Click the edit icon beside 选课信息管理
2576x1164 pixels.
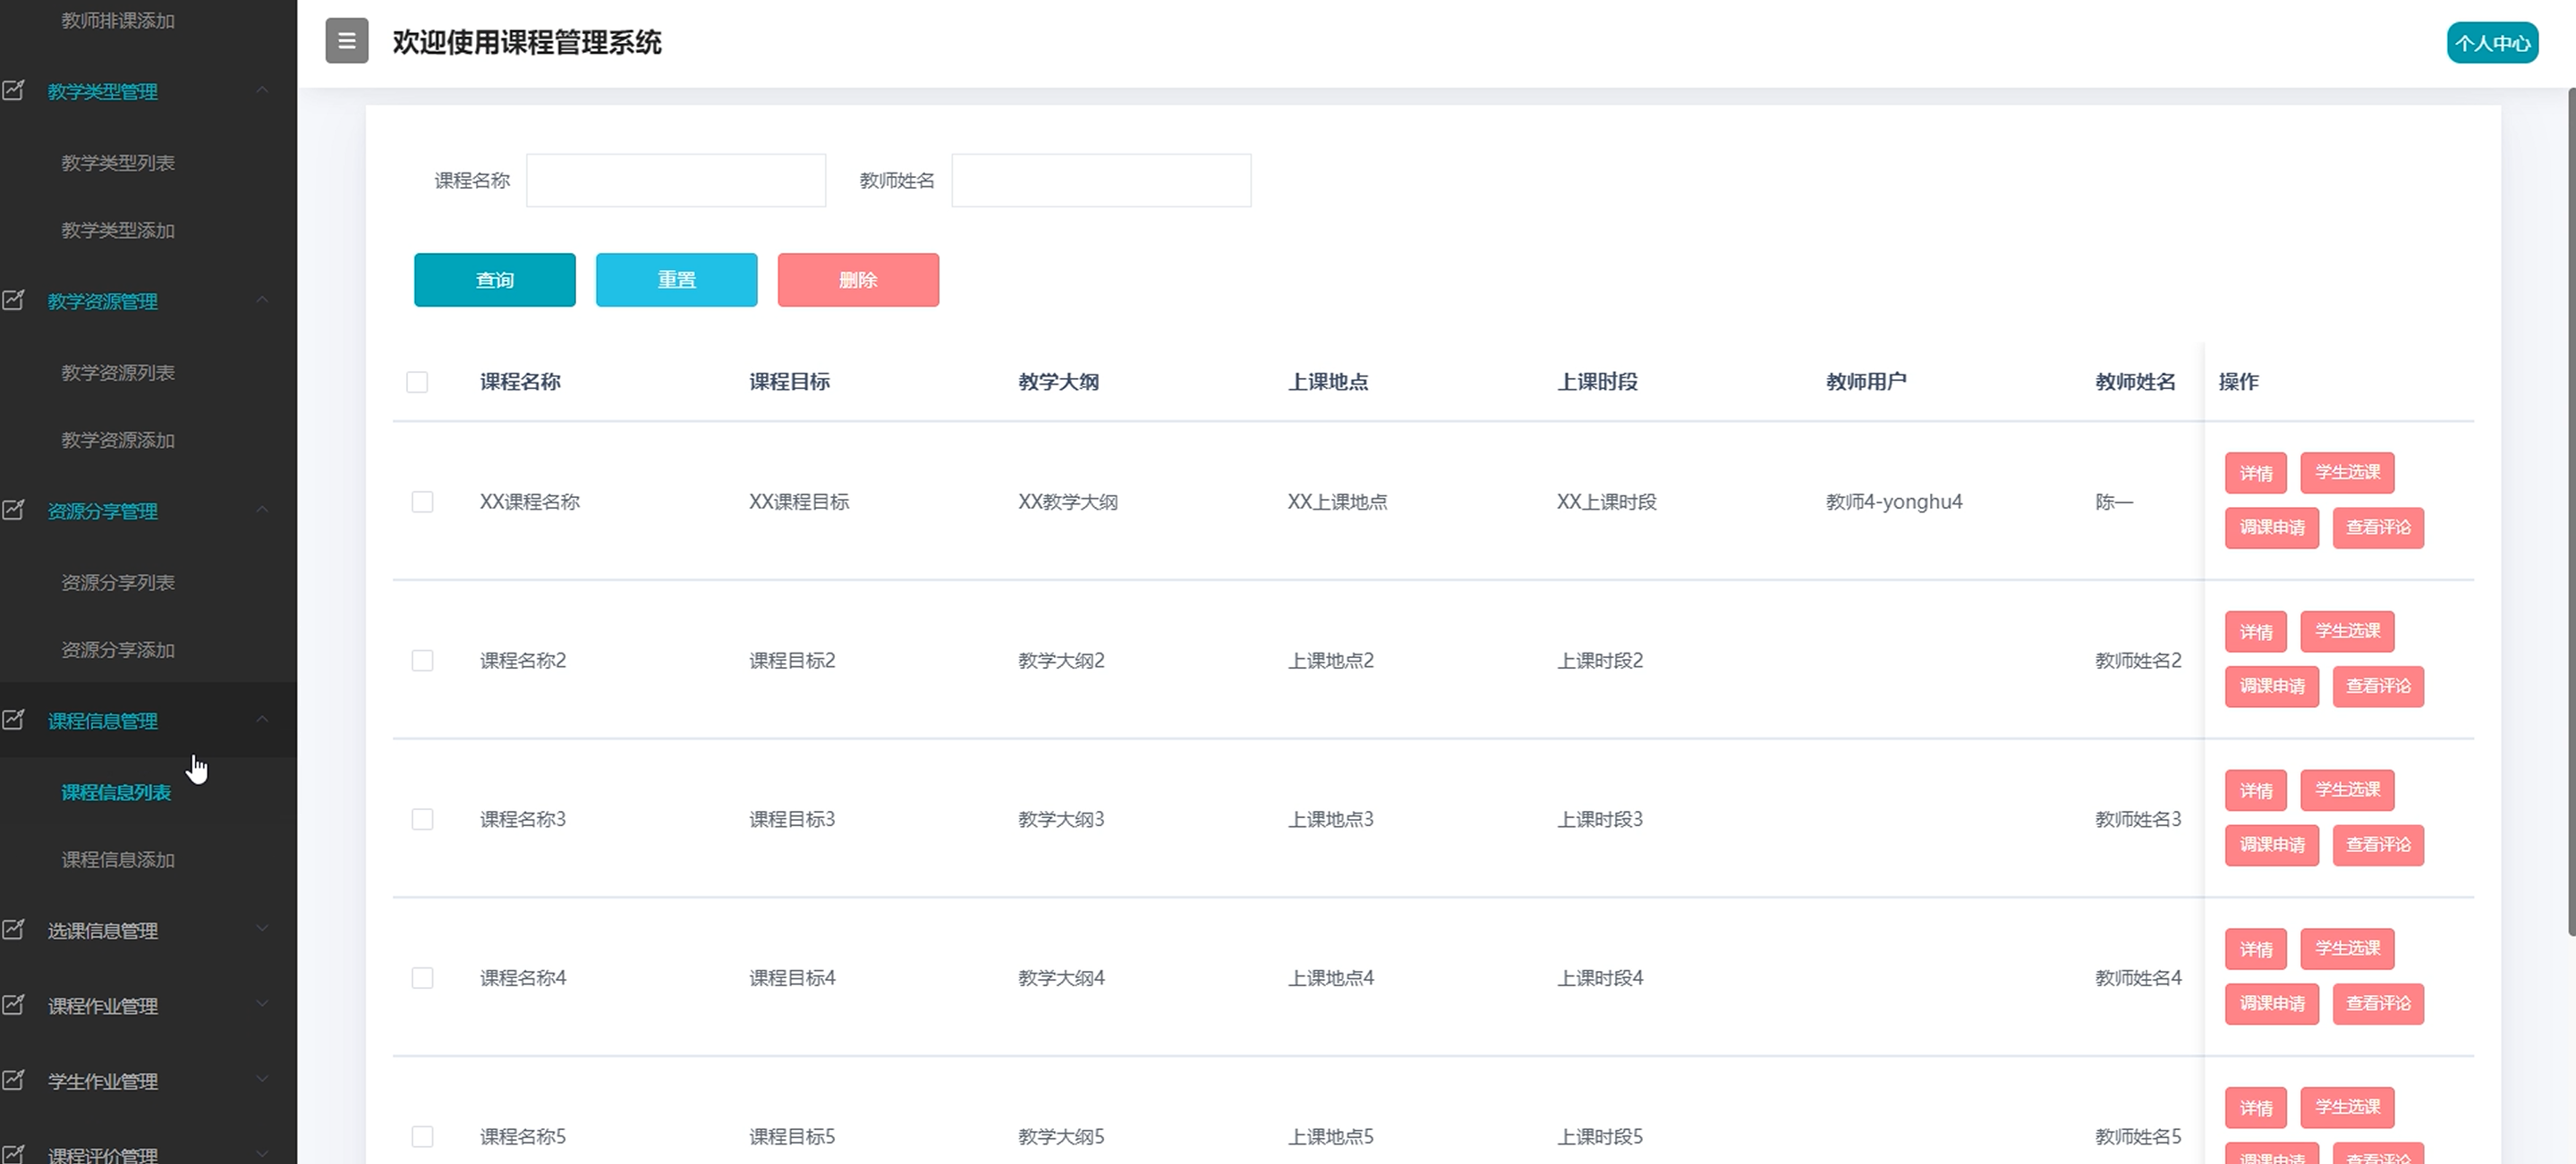pos(14,930)
